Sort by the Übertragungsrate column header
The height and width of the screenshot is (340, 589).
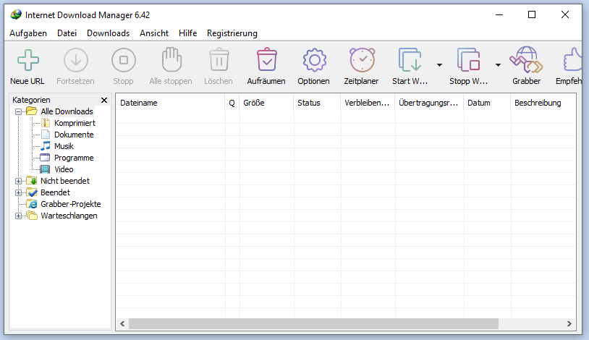(429, 103)
